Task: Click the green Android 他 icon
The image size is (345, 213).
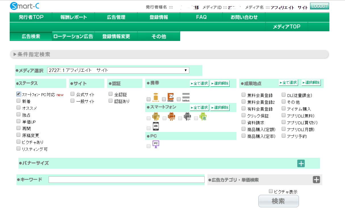Action: (203, 117)
